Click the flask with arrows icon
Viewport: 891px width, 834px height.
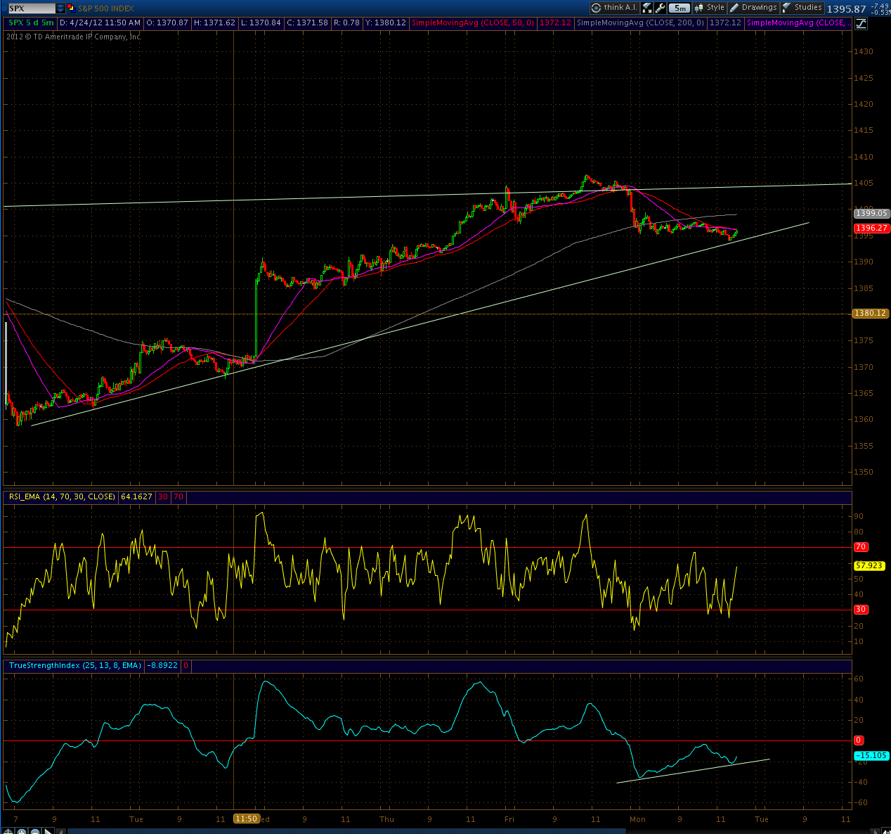click(x=646, y=8)
